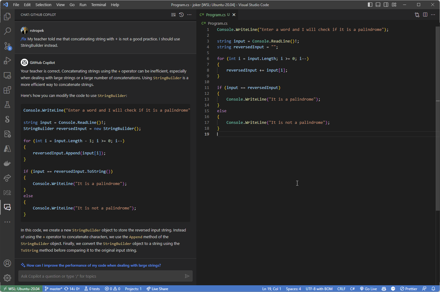Open the Docker view icon

(7, 163)
